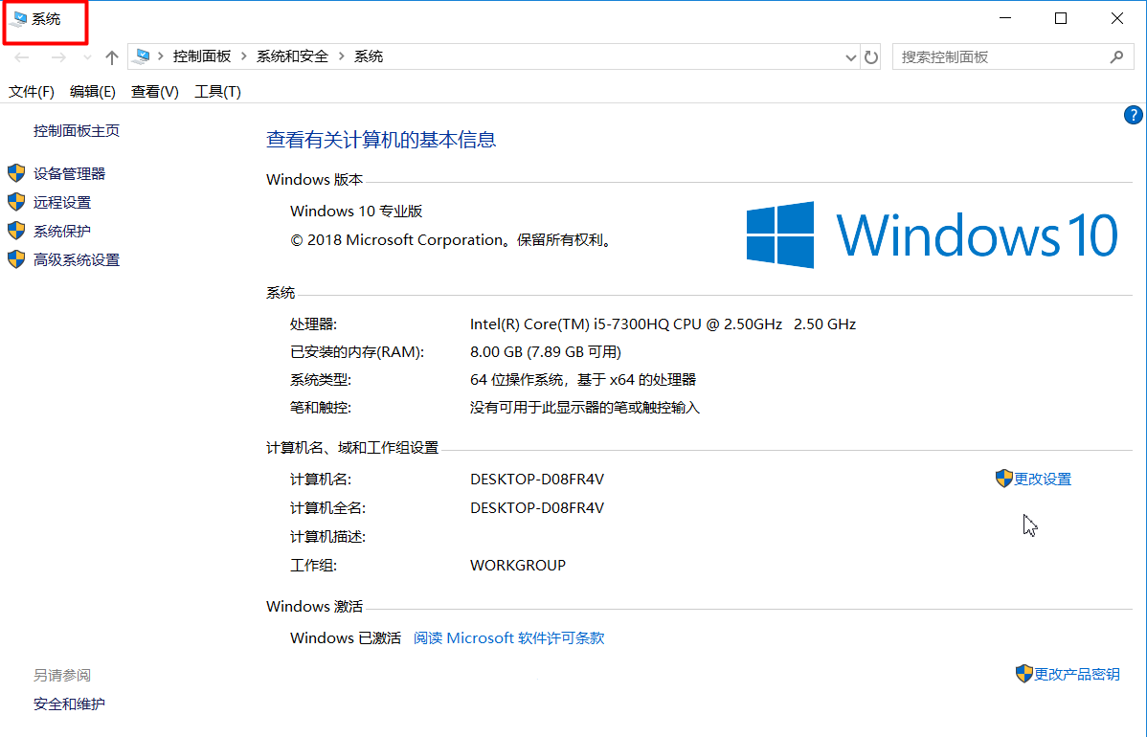Expand the address bar history dropdown
This screenshot has height=737, width=1147.
(850, 57)
